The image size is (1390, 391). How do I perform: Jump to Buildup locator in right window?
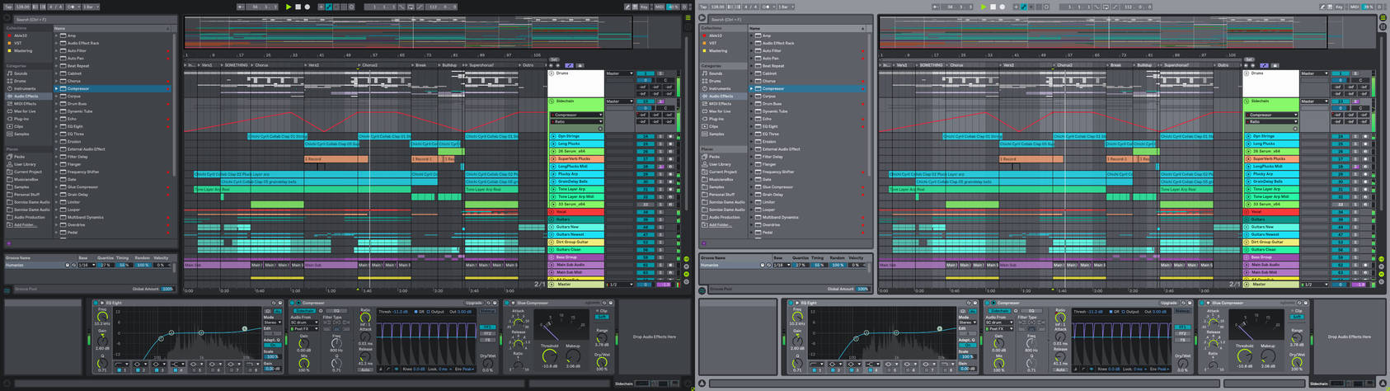(x=1142, y=65)
